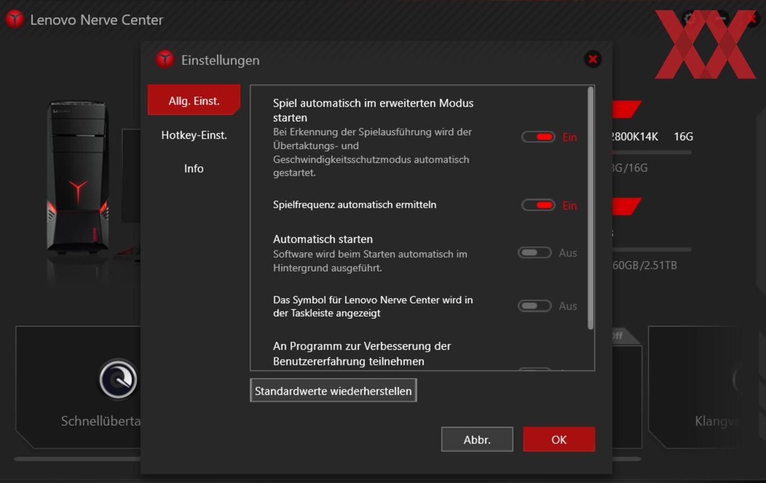Enable the taskbar symbol (Taskleiste) toggle
This screenshot has width=766, height=483.
(535, 306)
